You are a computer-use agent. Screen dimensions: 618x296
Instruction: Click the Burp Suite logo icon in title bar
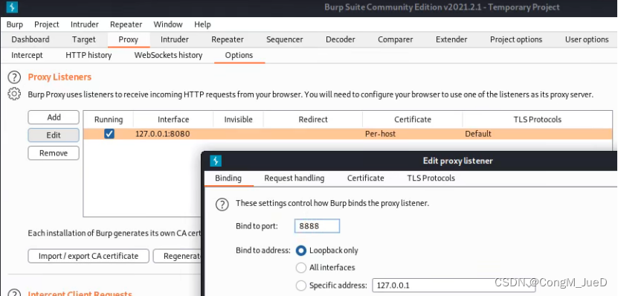[x=12, y=7]
